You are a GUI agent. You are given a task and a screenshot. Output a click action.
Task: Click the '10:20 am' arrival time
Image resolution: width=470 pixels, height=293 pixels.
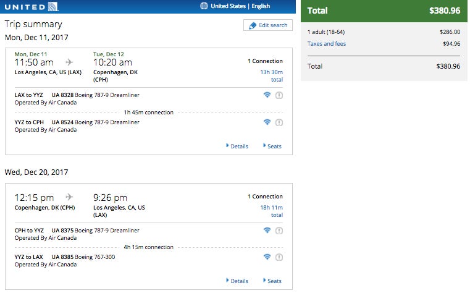coord(112,62)
